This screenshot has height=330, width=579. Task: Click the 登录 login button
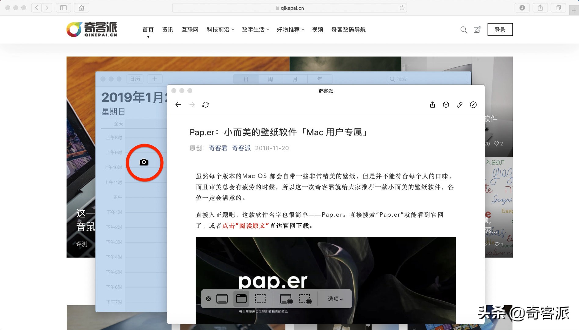[500, 29]
